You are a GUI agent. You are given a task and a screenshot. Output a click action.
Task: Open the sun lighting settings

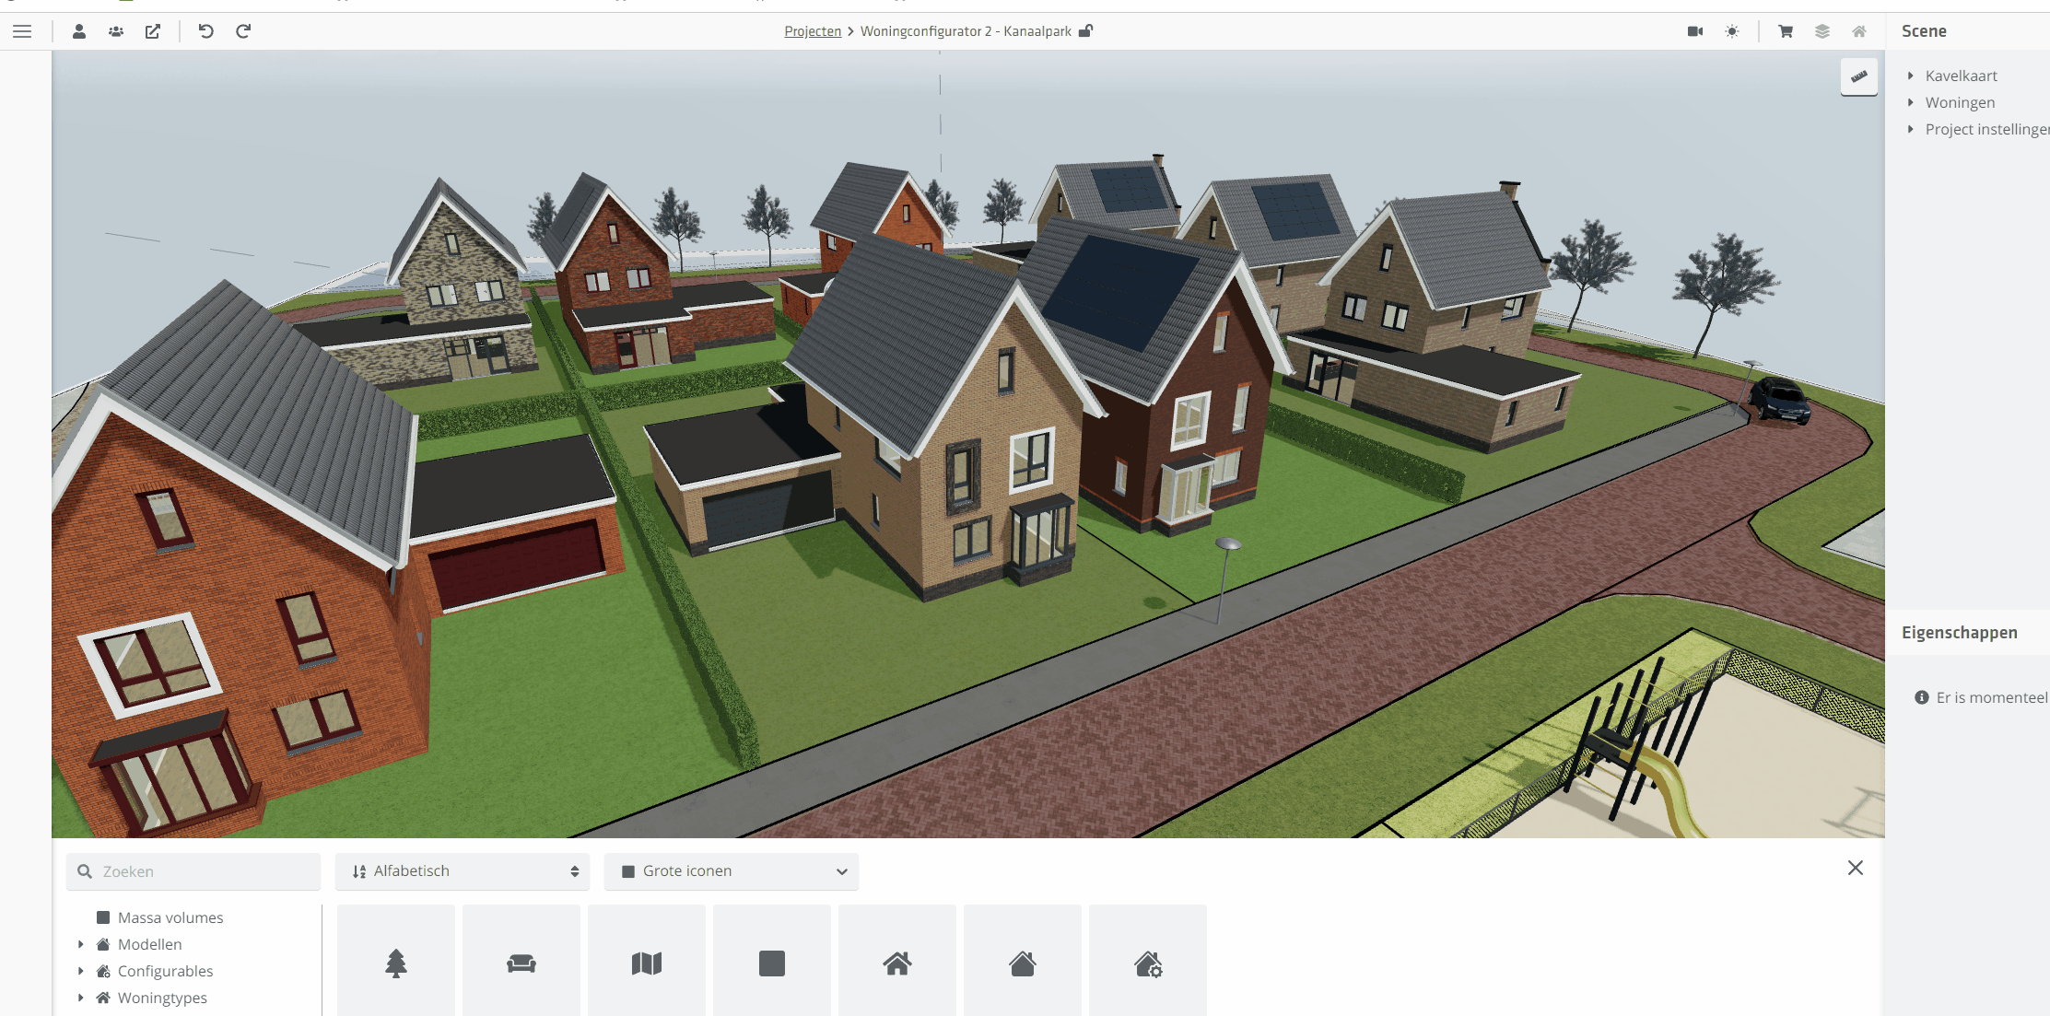pos(1732,31)
